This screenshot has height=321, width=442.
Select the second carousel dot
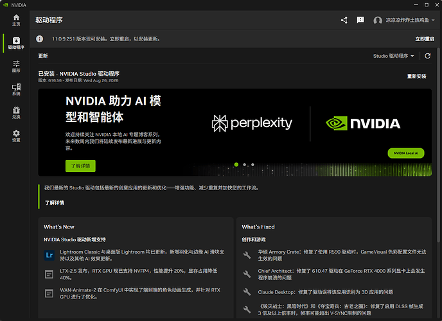pyautogui.click(x=244, y=165)
